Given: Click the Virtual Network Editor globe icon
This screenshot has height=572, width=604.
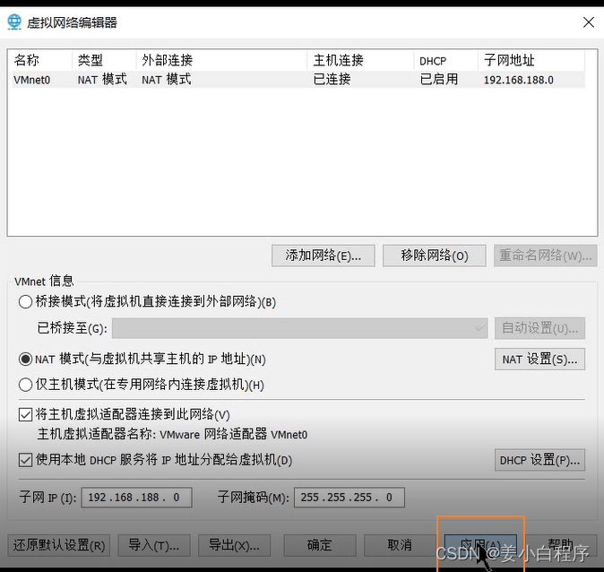Looking at the screenshot, I should (x=14, y=22).
